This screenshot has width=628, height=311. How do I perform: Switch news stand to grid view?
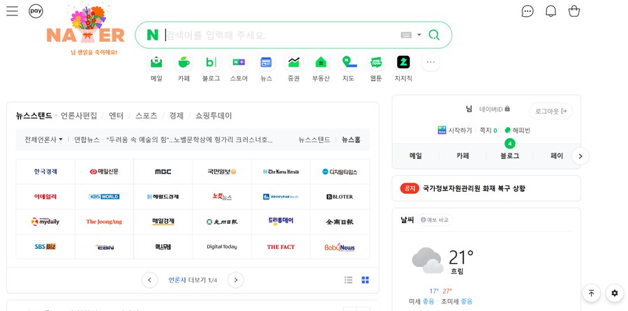(365, 280)
